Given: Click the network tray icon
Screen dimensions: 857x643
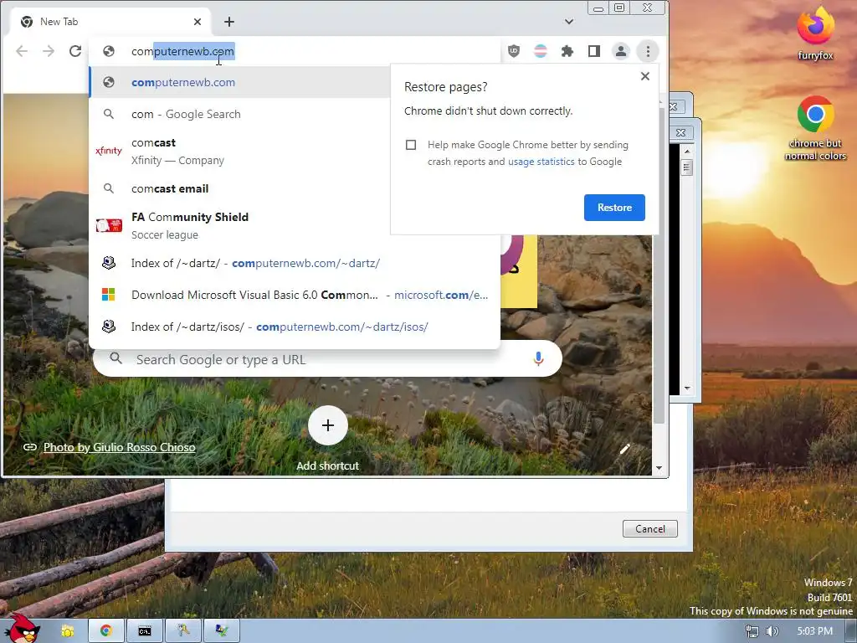Looking at the screenshot, I should (752, 631).
